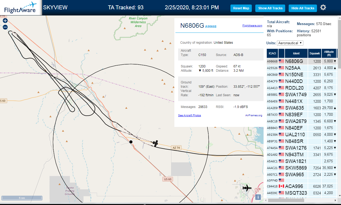This screenshot has width=341, height=205.
Task: Select the SWA965 aircraft row
Action: [302, 175]
